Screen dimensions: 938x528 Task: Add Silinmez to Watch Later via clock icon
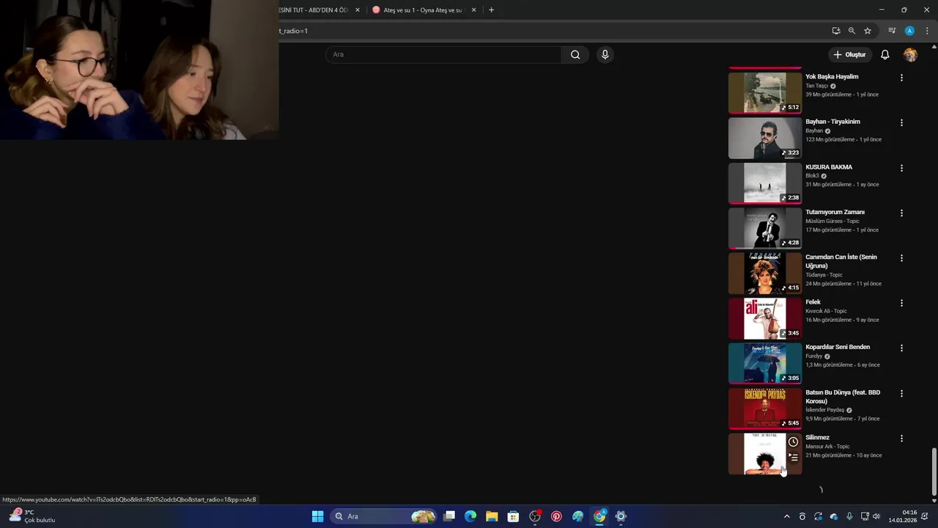coord(793,442)
